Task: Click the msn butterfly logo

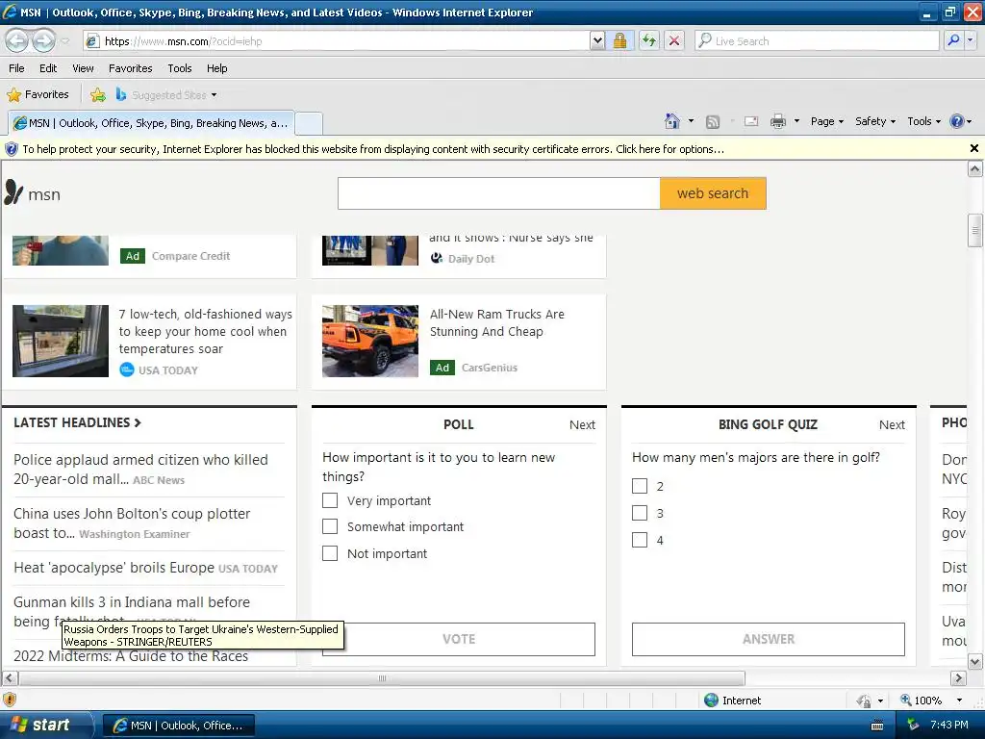Action: (x=13, y=192)
